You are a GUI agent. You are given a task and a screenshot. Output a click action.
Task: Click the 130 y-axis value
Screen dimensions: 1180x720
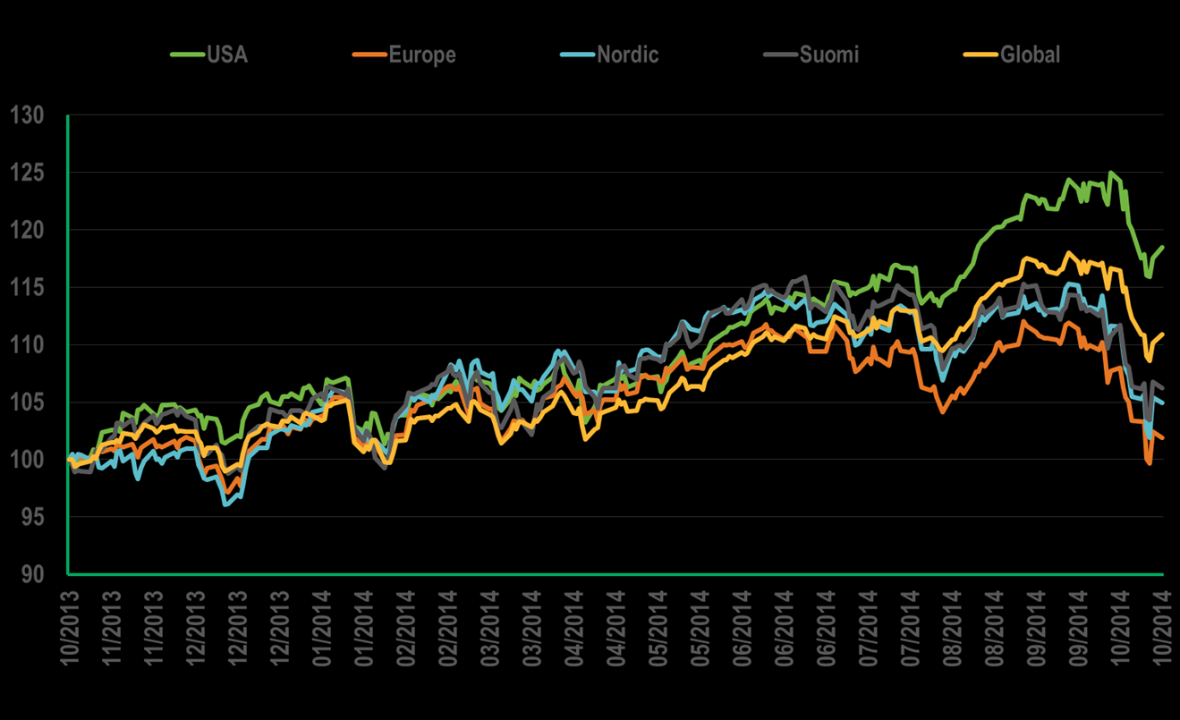pos(25,115)
